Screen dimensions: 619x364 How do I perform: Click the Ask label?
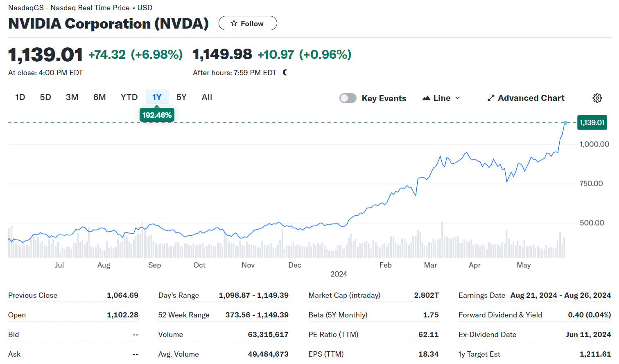pyautogui.click(x=14, y=354)
